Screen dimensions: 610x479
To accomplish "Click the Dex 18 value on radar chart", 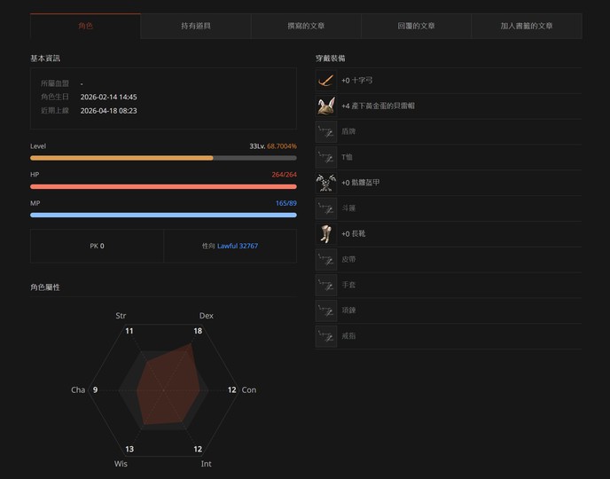I will (x=198, y=331).
